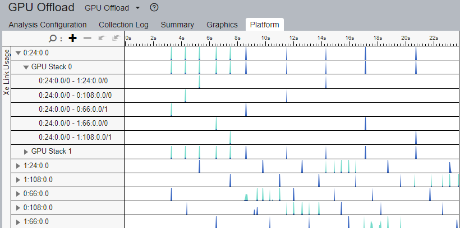Screen dimensions: 460x228
Task: Click the 0s mark on time ruler
Action: (128, 38)
